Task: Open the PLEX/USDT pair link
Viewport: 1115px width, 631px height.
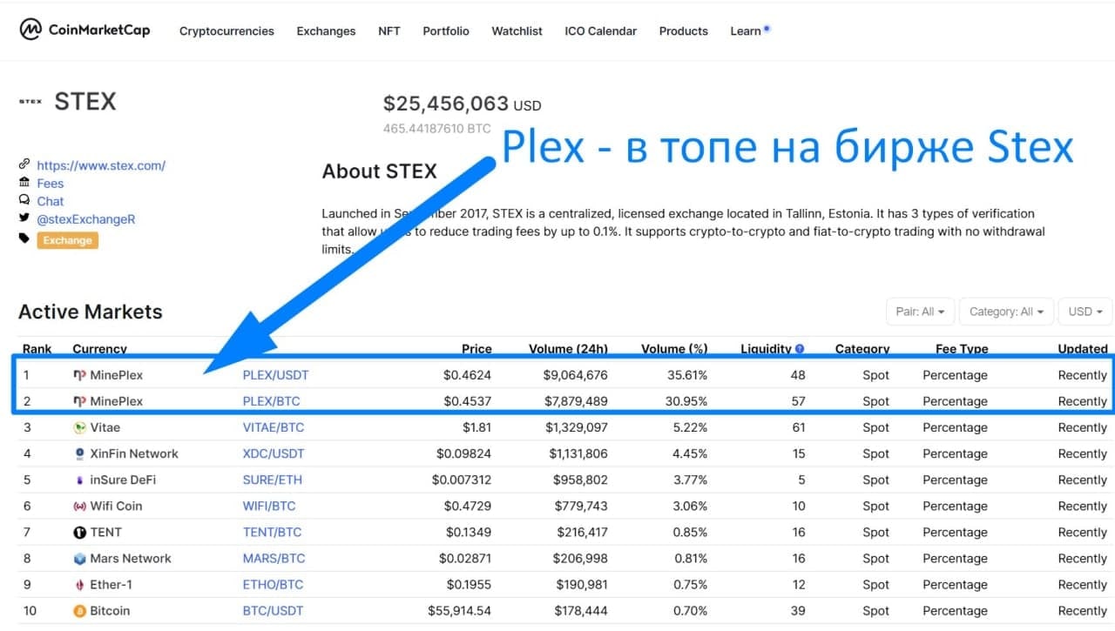Action: click(x=275, y=375)
